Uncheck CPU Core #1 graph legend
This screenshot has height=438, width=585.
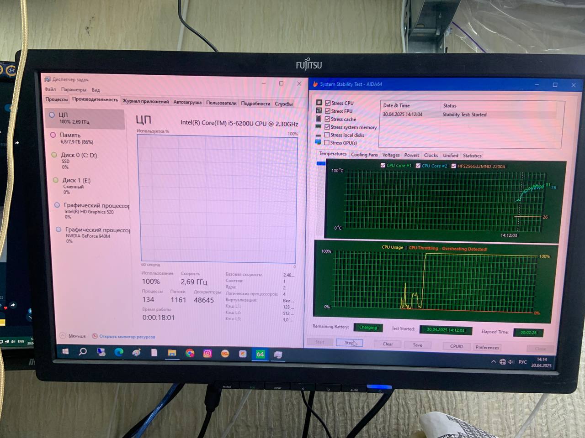click(383, 166)
